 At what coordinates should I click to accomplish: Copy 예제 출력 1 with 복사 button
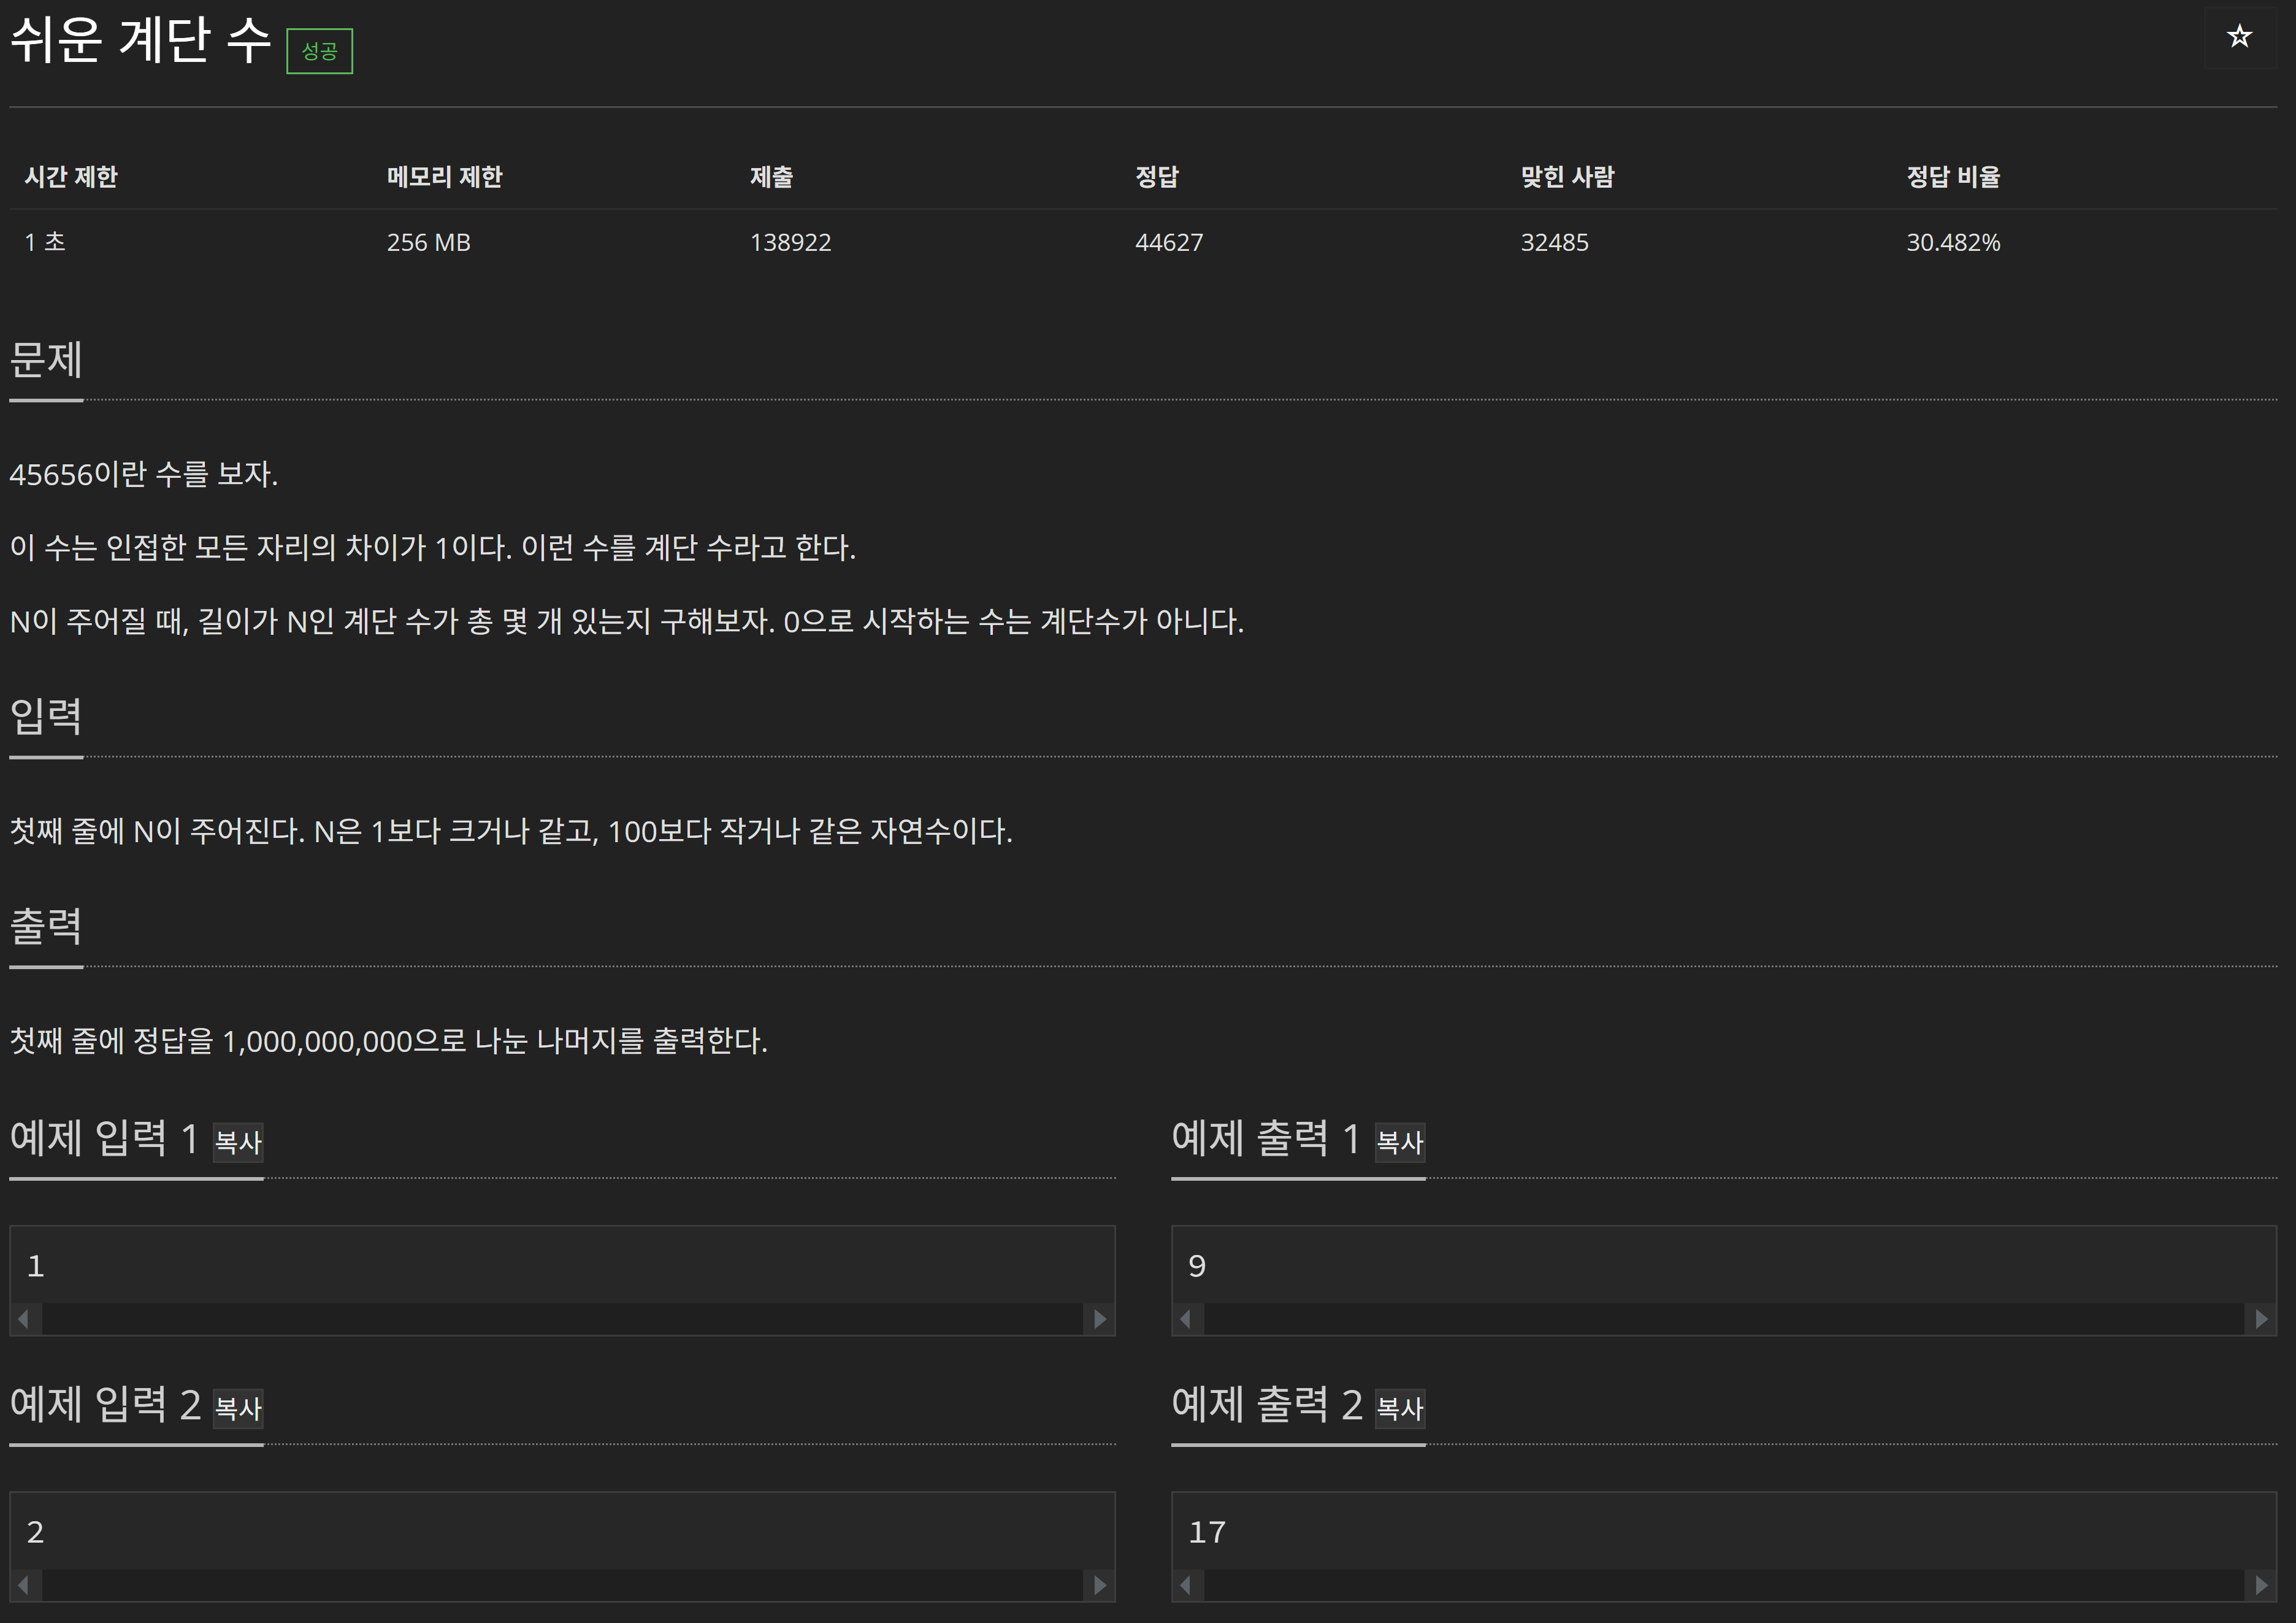click(x=1399, y=1142)
